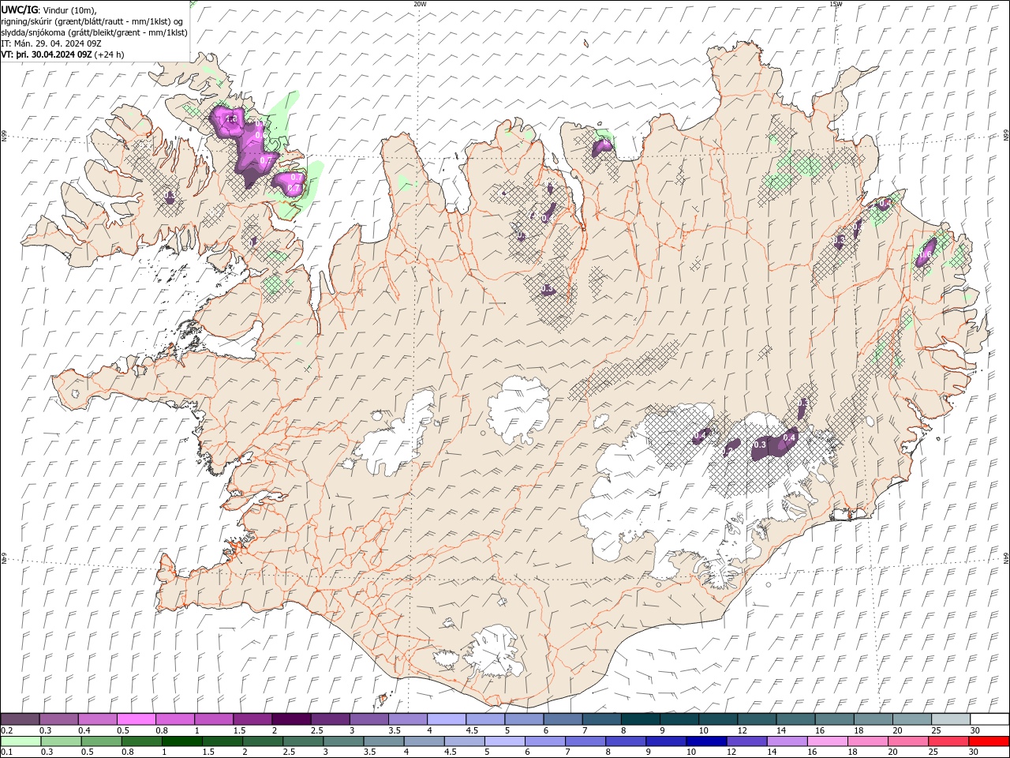Select the upper legend swatch labeled 10
The height and width of the screenshot is (758, 1010).
tap(717, 719)
